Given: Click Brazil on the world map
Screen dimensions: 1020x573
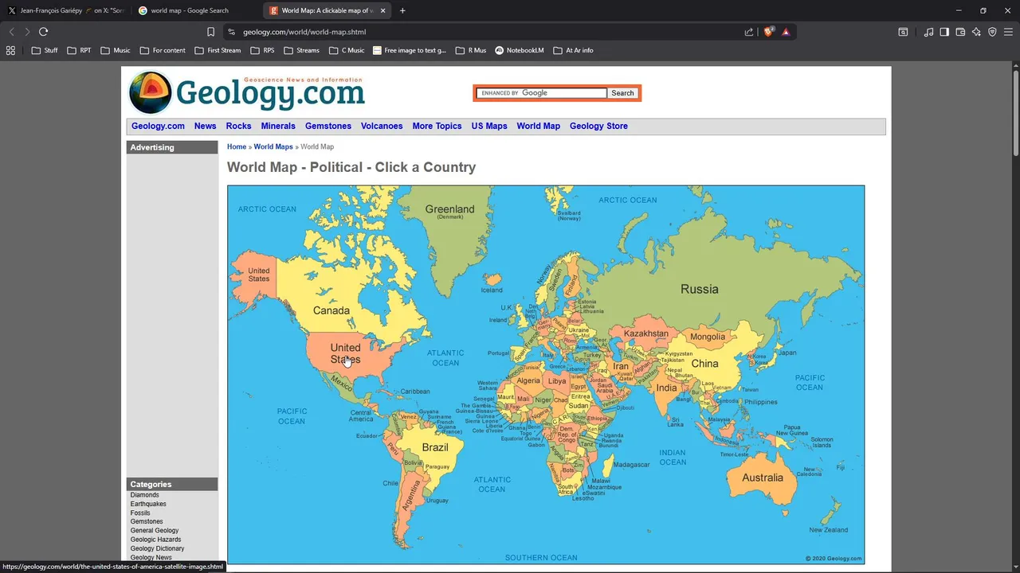Looking at the screenshot, I should coord(435,447).
